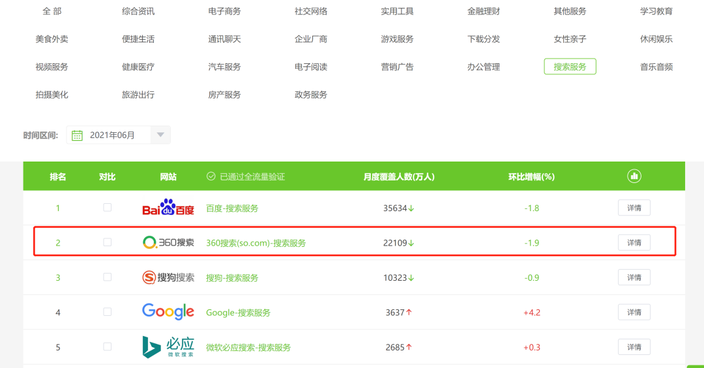Select the 实用工具 category
Screen dimensions: 704x368
398,11
